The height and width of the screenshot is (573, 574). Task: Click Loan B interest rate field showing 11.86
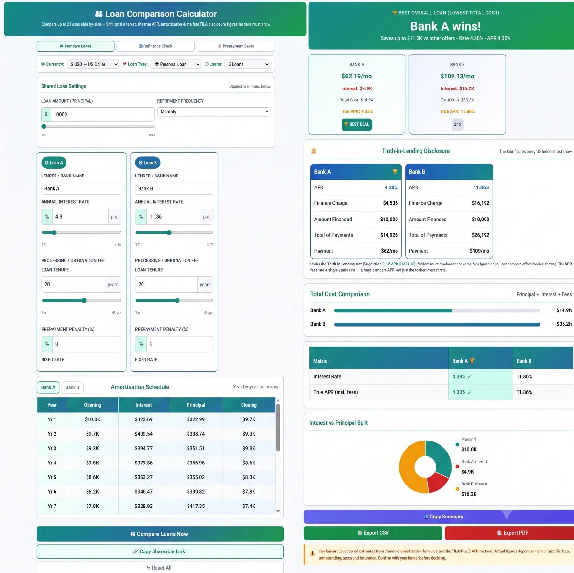(173, 217)
